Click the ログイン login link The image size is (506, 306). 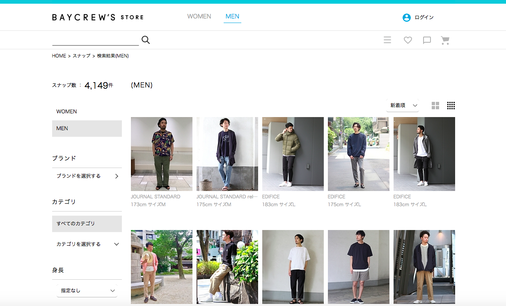click(x=424, y=18)
